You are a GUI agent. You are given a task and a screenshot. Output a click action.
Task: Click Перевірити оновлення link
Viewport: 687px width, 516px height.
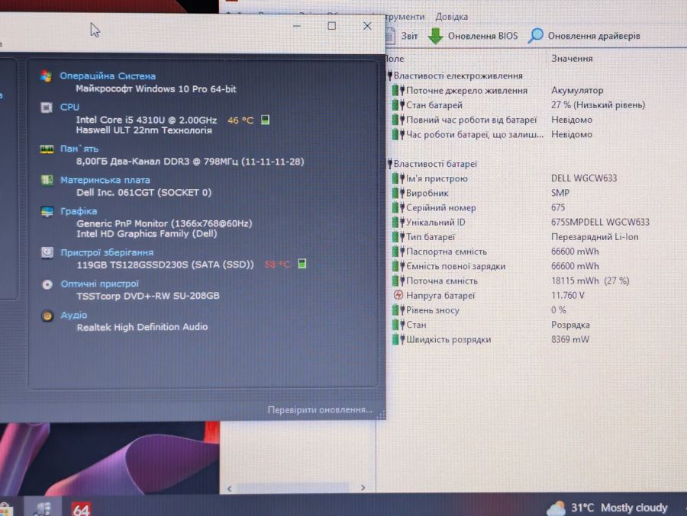(320, 410)
